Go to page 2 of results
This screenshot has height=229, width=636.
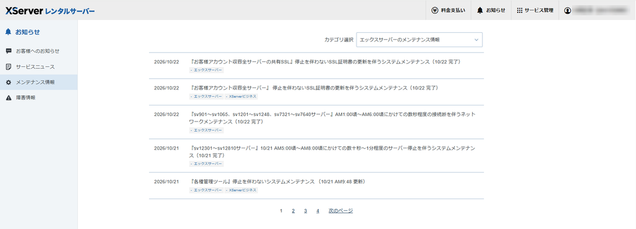click(x=293, y=211)
